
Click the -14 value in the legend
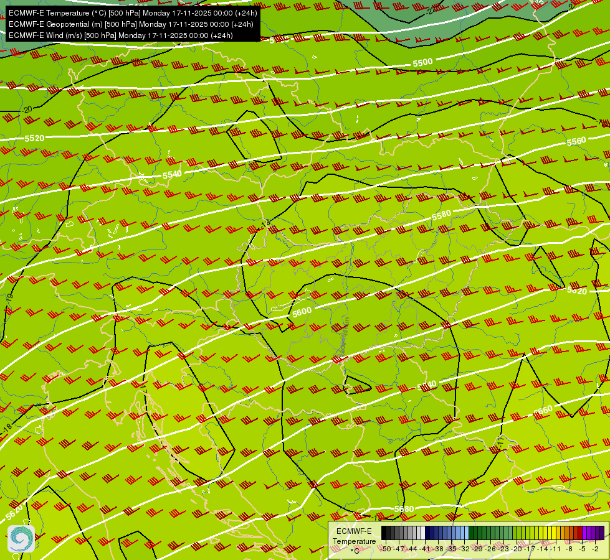(x=543, y=549)
